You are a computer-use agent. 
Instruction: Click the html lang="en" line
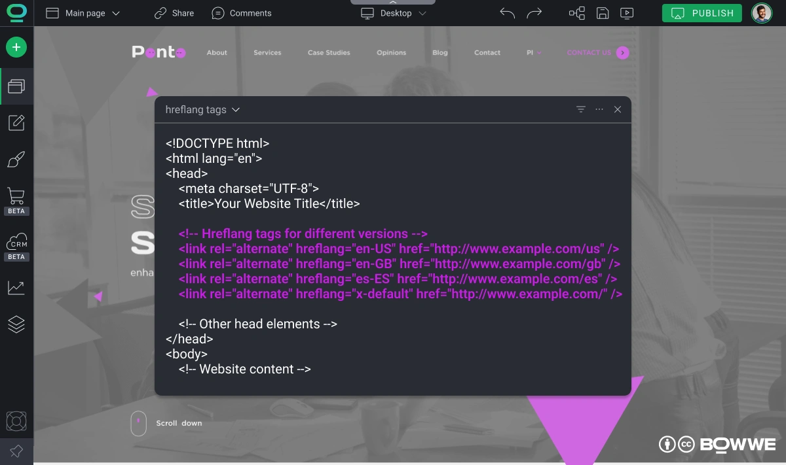tap(214, 159)
